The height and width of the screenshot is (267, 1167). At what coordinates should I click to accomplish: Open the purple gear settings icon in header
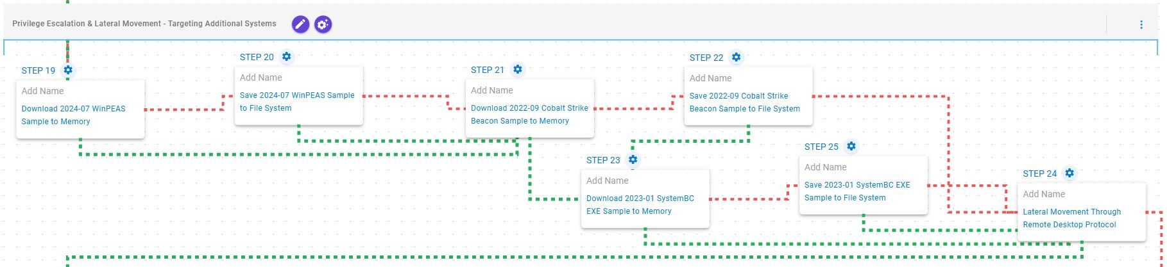pyautogui.click(x=323, y=24)
